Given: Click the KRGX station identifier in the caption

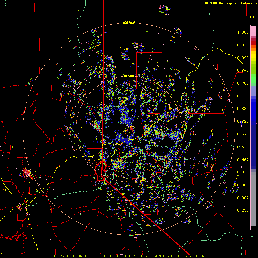Looking at the screenshot, I should [160, 256].
